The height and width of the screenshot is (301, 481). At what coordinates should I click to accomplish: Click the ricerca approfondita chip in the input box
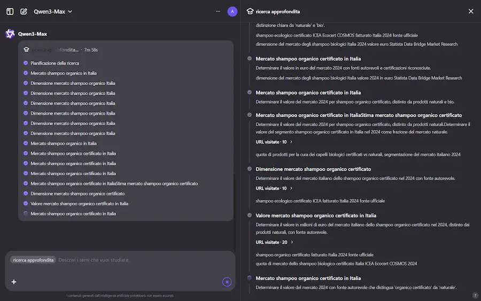click(x=33, y=260)
